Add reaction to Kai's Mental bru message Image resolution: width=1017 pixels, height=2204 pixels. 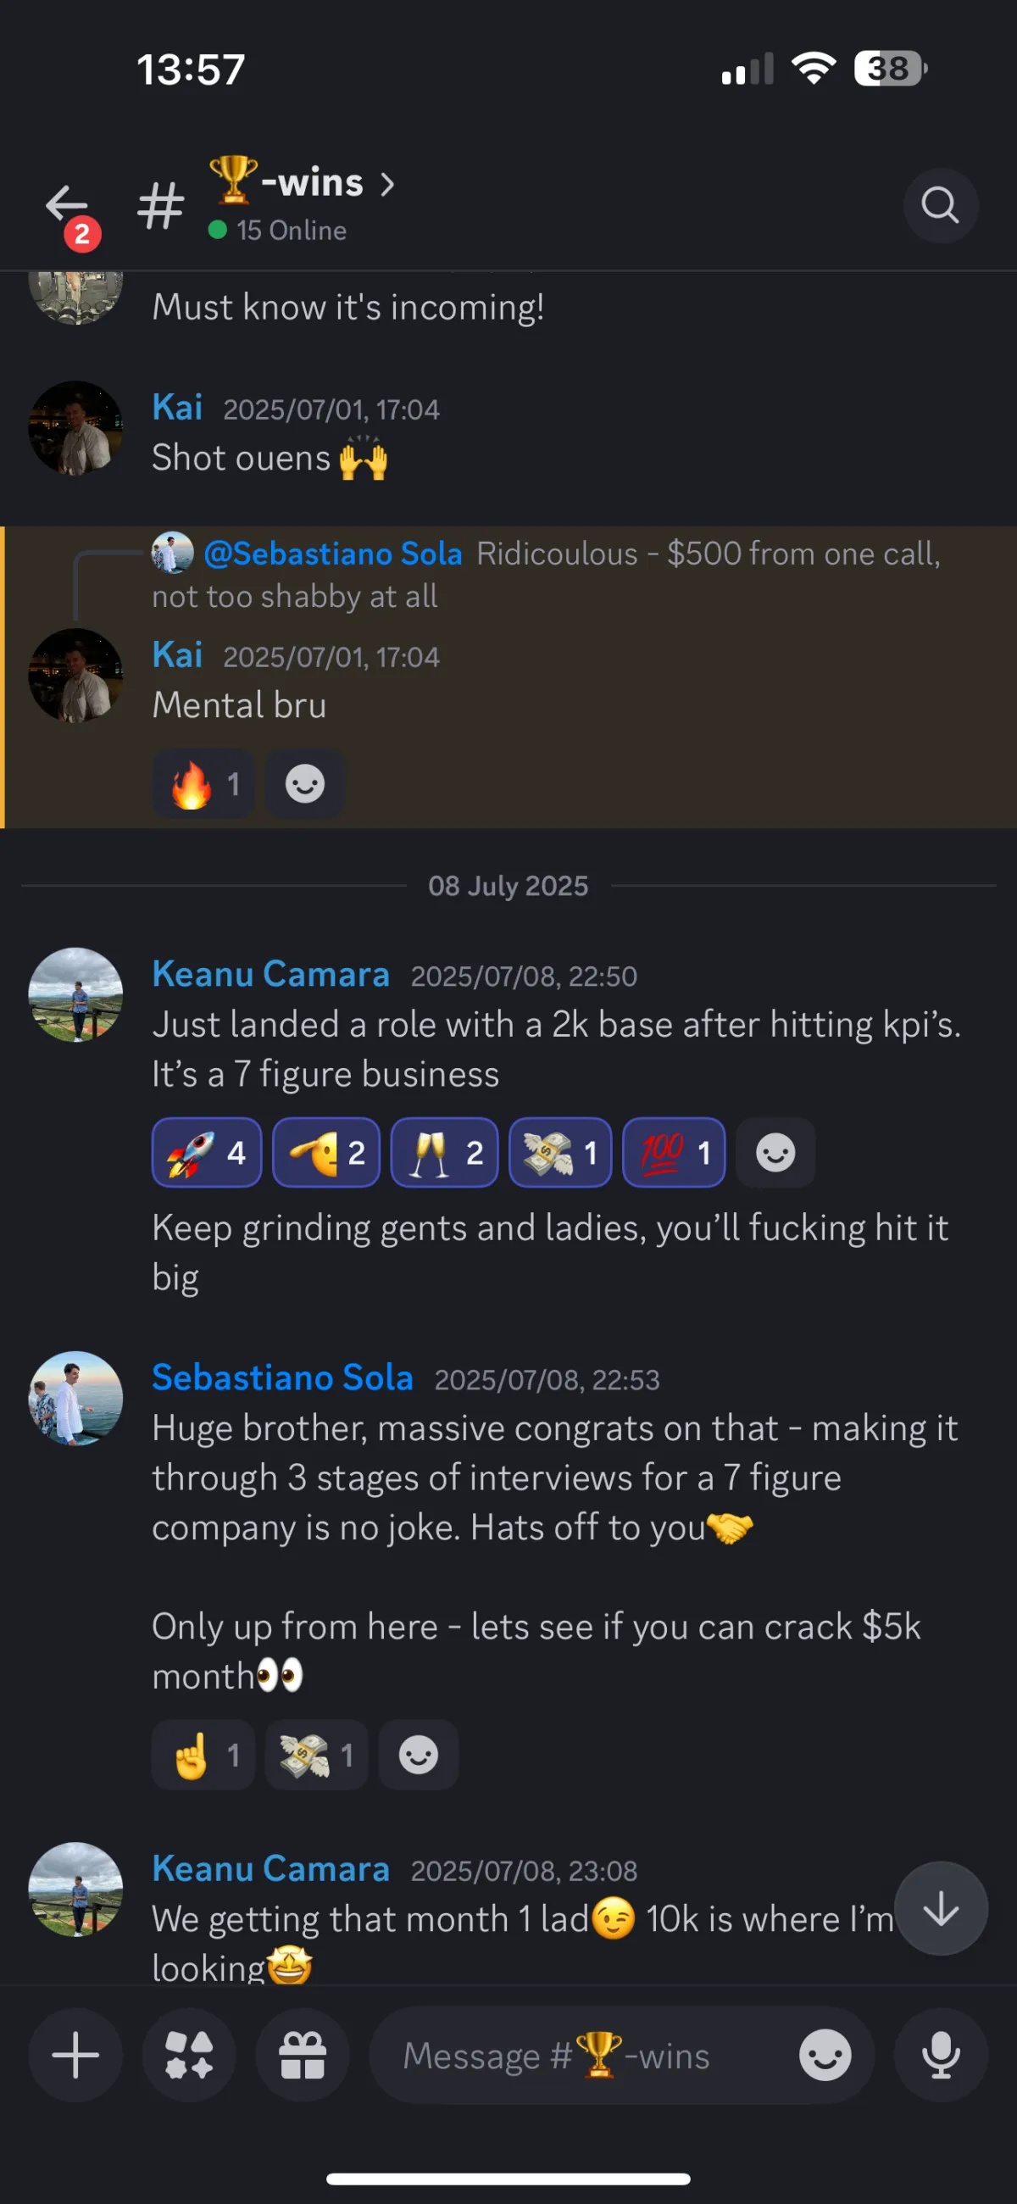click(304, 784)
